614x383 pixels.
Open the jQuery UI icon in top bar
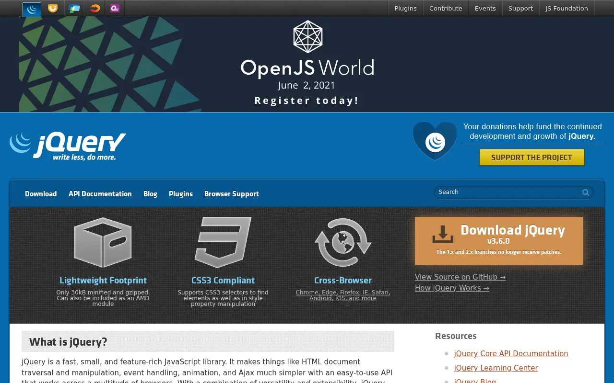click(53, 8)
